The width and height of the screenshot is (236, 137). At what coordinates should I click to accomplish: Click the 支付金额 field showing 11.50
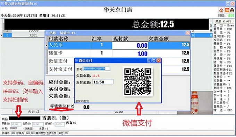tap(103, 82)
